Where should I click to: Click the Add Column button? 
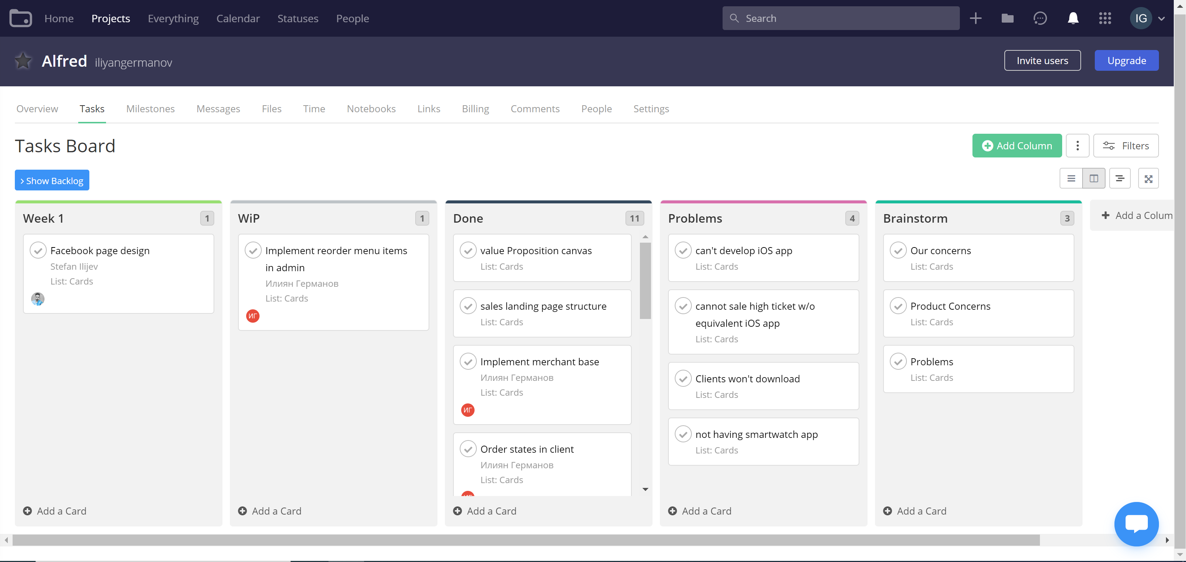click(x=1017, y=145)
